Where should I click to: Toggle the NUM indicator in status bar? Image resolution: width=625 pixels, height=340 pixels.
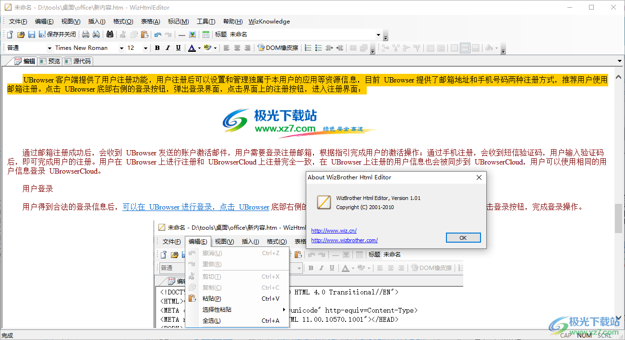(584, 335)
